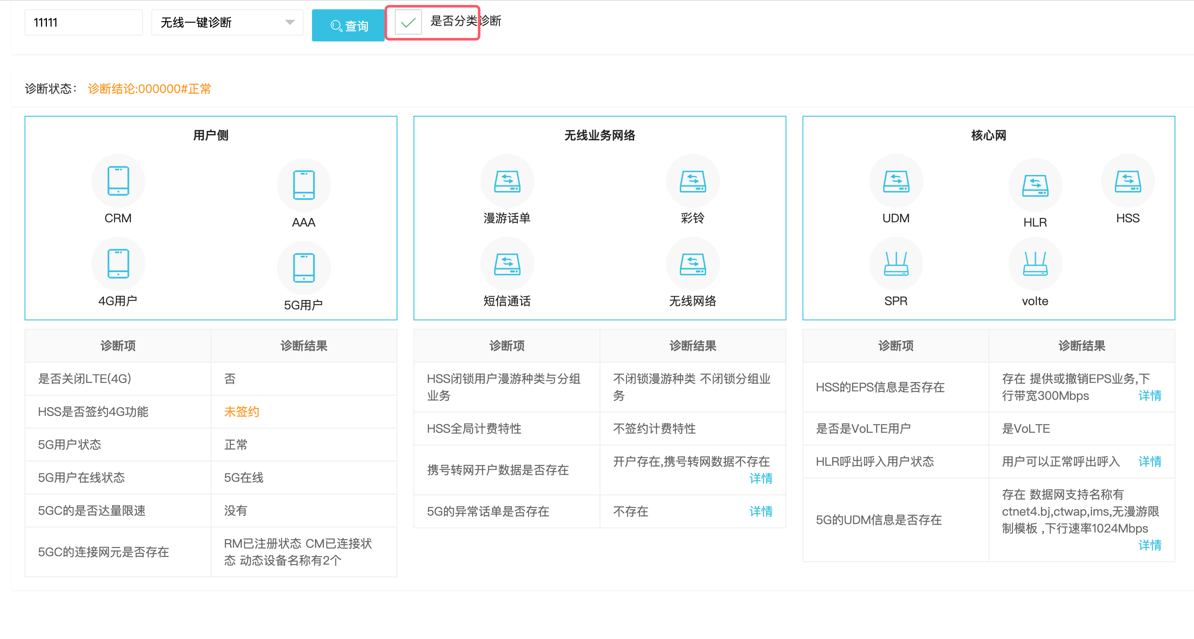Select the HSS闭锁用户漫游种类与分组业务 cell
The height and width of the screenshot is (639, 1194).
point(507,387)
